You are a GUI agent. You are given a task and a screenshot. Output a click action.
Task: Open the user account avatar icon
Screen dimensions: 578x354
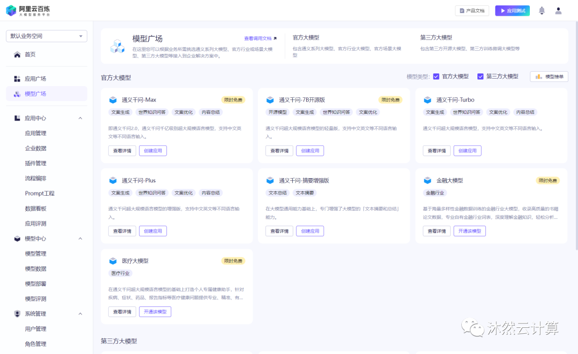pos(558,11)
